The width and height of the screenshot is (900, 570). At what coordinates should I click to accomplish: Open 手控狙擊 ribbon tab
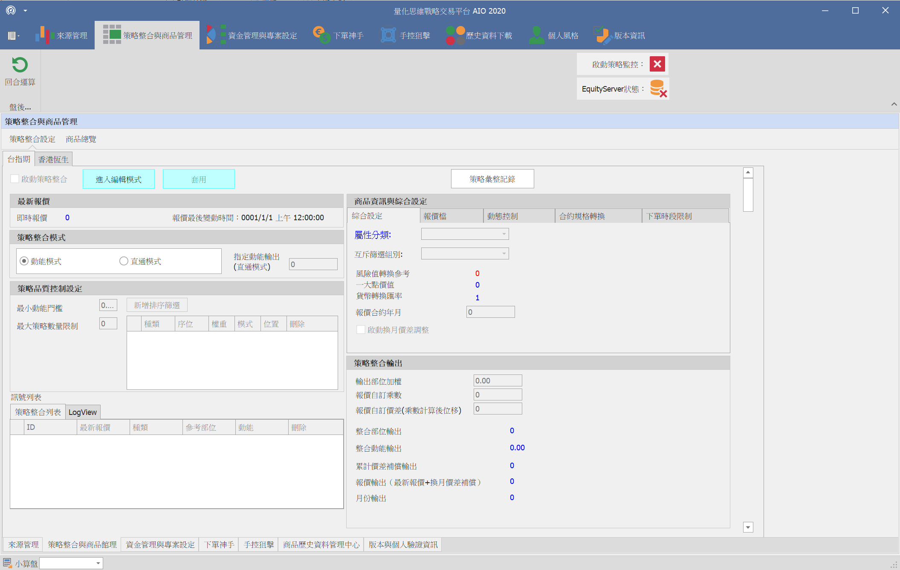click(405, 35)
